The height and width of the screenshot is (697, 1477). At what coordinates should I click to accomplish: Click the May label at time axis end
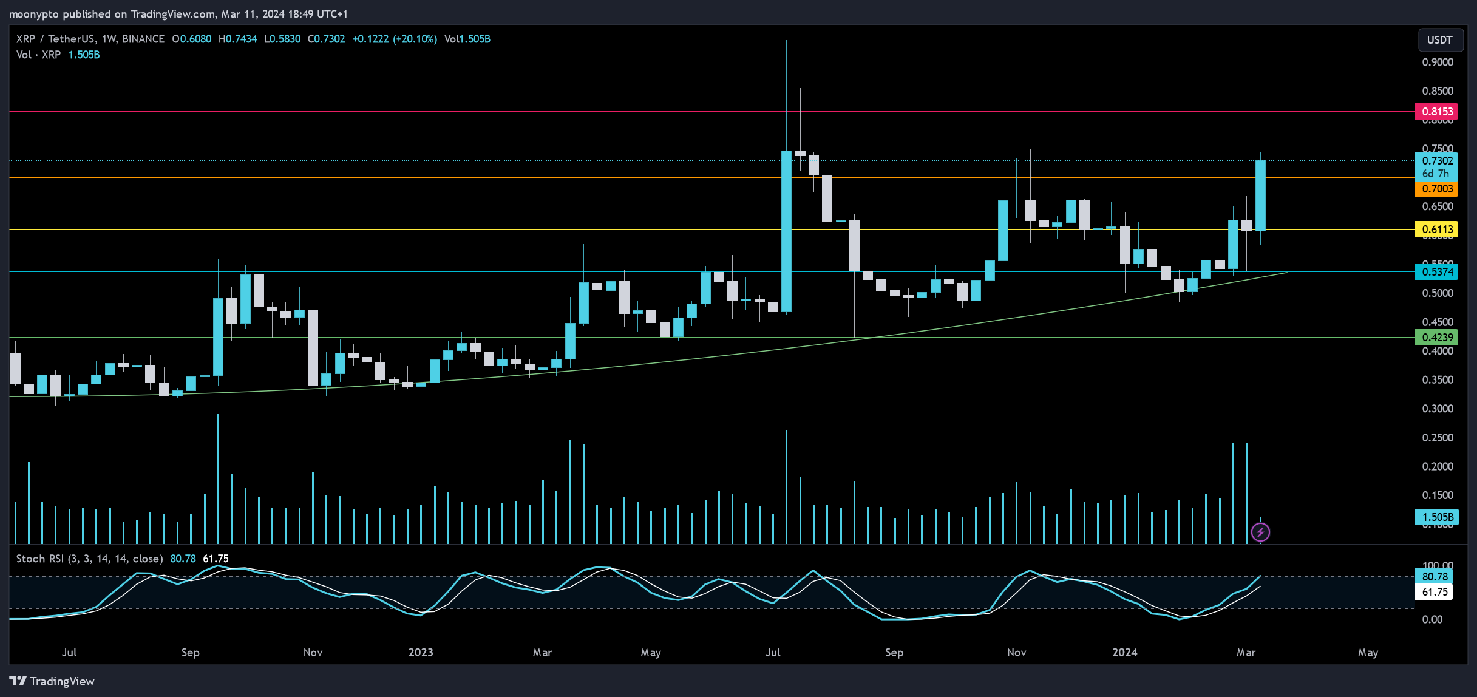[x=1368, y=653]
